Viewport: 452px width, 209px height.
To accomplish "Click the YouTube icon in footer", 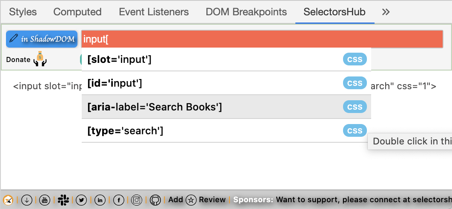I will [x=45, y=200].
